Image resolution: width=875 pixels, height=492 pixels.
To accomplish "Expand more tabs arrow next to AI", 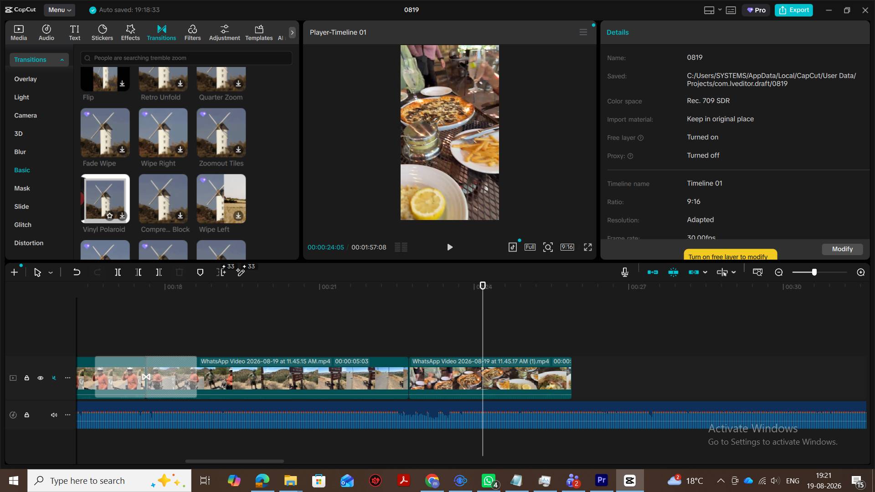I will (x=292, y=33).
